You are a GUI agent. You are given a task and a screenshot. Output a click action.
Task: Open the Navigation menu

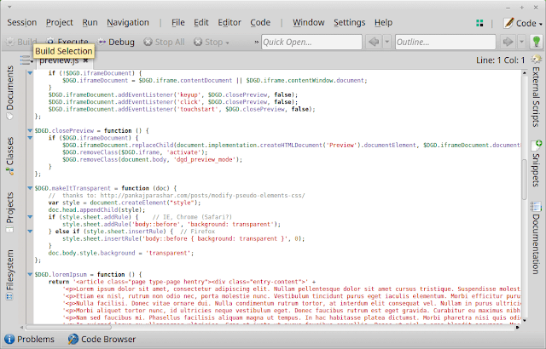click(x=128, y=23)
